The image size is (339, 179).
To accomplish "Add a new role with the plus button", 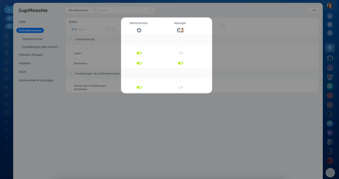I will (222, 26).
